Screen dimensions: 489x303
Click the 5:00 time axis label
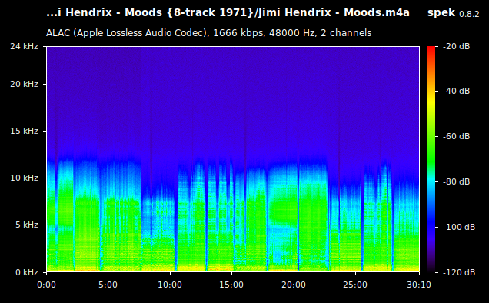pos(108,285)
